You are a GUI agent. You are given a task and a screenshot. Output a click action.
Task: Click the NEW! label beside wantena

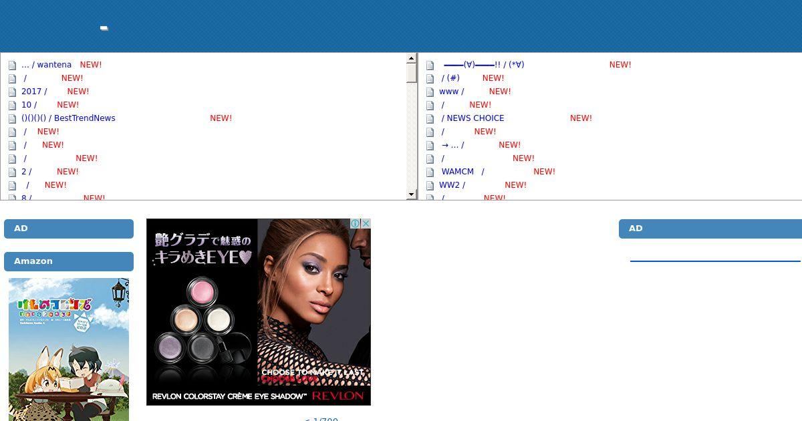91,65
